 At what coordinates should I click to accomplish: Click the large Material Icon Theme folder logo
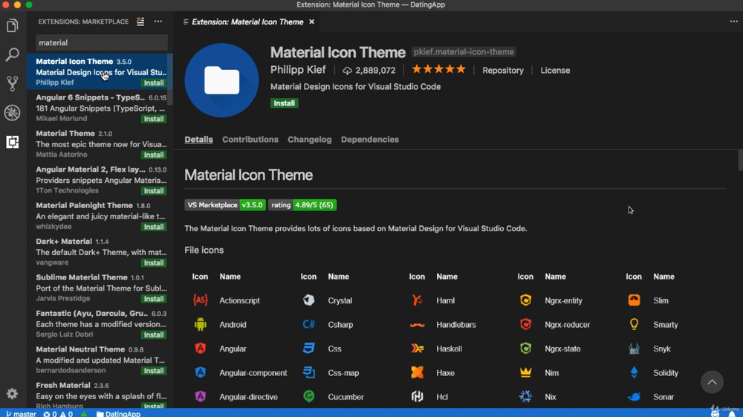point(221,80)
